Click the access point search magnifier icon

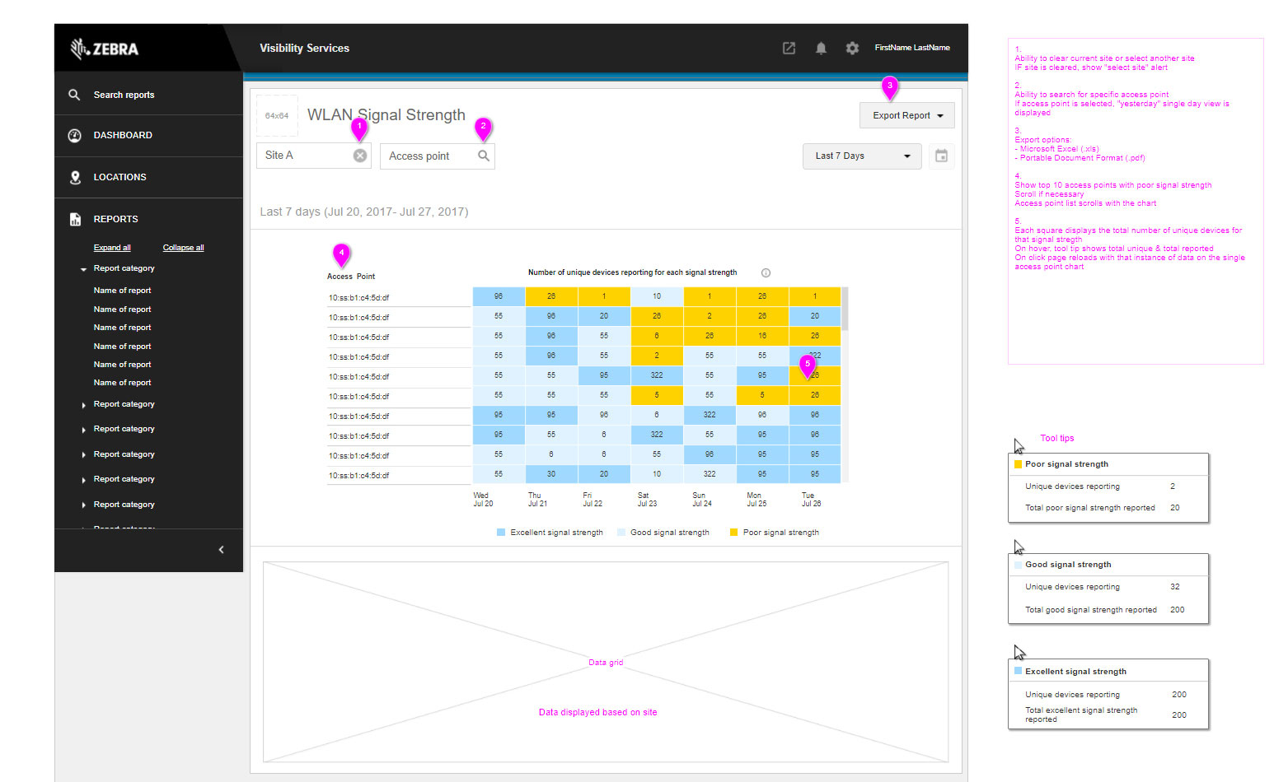coord(484,156)
